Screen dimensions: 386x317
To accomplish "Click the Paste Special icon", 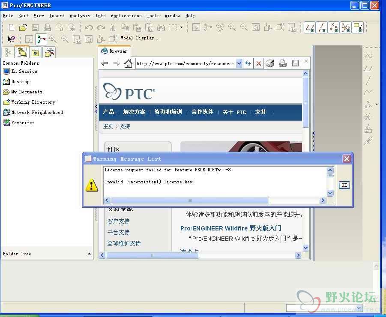I will [149, 27].
